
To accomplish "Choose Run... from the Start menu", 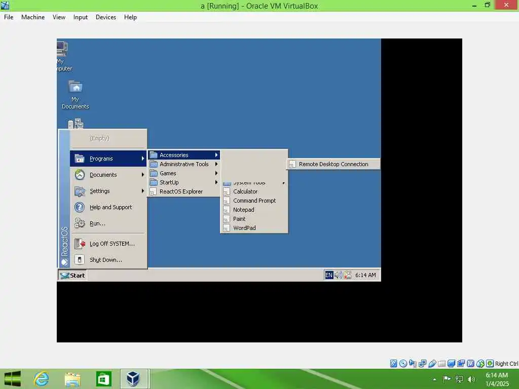I will [x=108, y=223].
